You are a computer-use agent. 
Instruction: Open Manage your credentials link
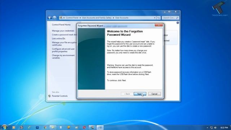coord(63,31)
